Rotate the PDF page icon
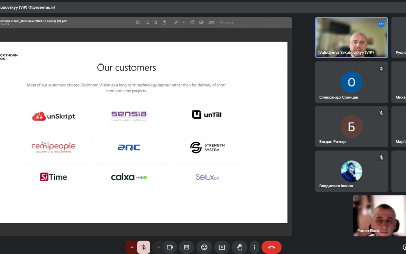The width and height of the screenshot is (406, 254). pos(192,22)
